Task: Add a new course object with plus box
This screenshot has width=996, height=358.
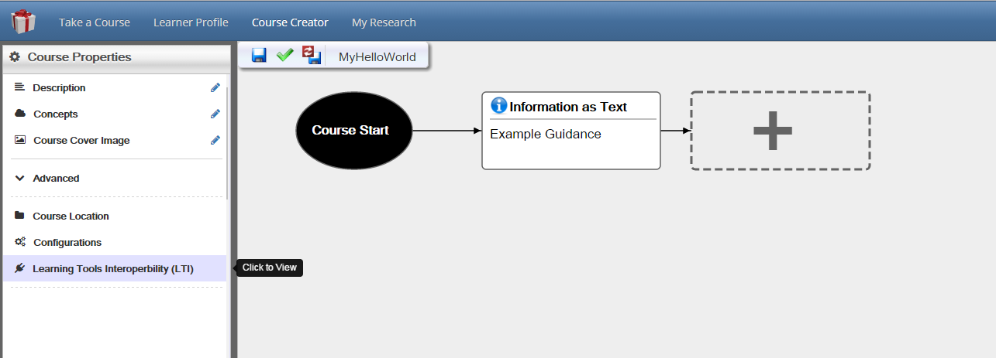Action: point(781,131)
